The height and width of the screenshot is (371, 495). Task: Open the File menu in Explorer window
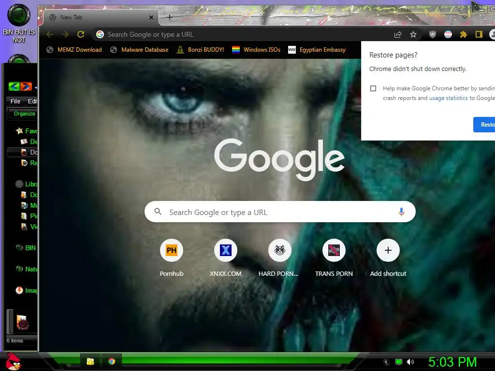[x=15, y=101]
